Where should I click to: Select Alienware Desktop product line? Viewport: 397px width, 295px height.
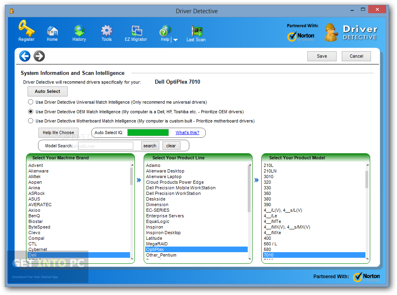[165, 171]
